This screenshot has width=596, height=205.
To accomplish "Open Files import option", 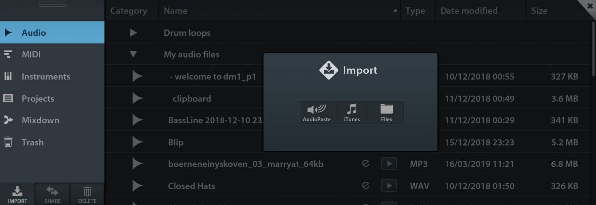I will click(386, 112).
